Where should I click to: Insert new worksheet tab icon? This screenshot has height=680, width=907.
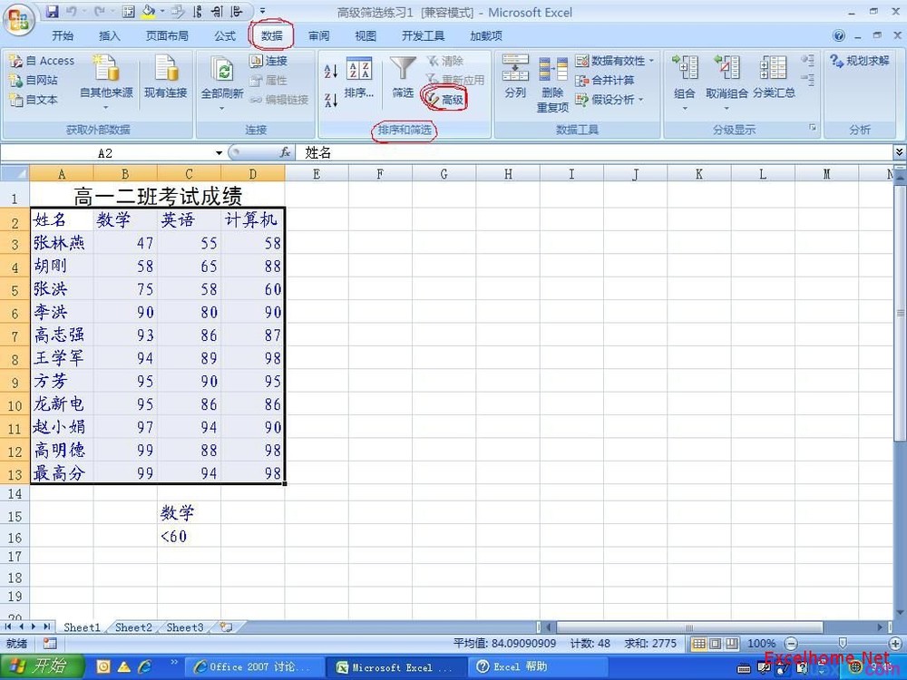[x=226, y=627]
